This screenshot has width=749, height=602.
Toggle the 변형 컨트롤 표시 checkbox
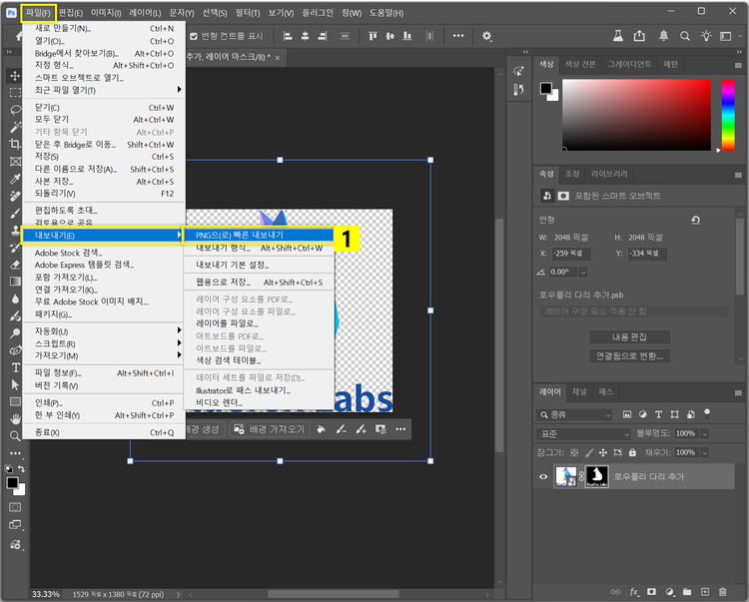[x=194, y=35]
